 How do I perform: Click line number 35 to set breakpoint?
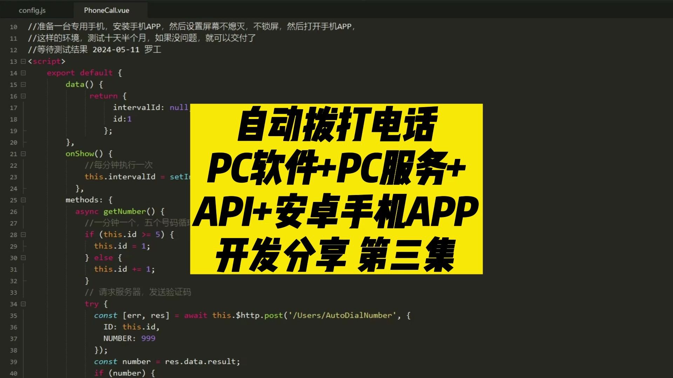coord(13,315)
